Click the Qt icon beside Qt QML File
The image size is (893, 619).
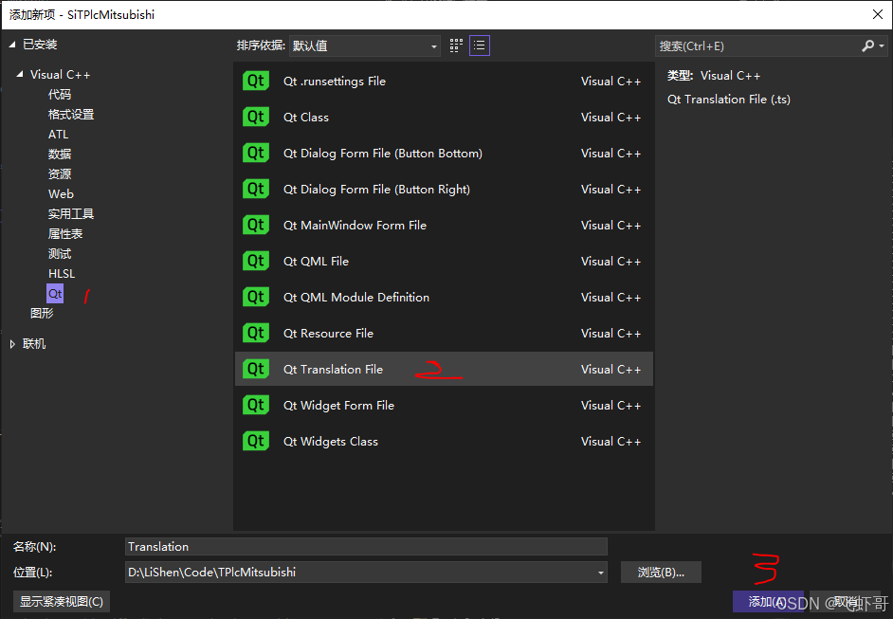coord(256,261)
